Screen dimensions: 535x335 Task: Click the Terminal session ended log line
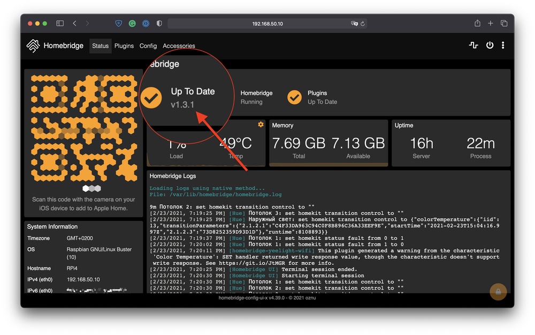254,269
